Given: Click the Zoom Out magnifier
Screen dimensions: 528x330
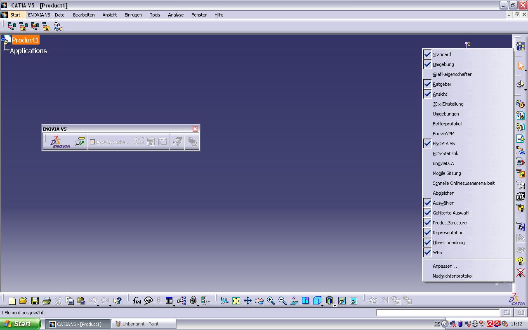Looking at the screenshot, I should 282,301.
